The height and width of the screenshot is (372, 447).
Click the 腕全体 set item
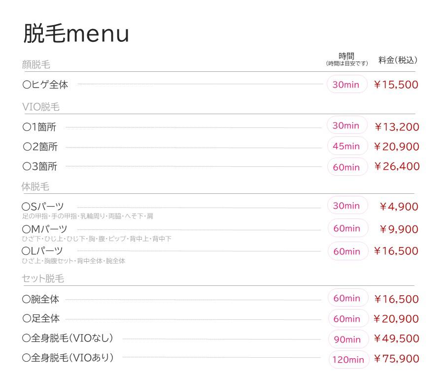point(40,299)
